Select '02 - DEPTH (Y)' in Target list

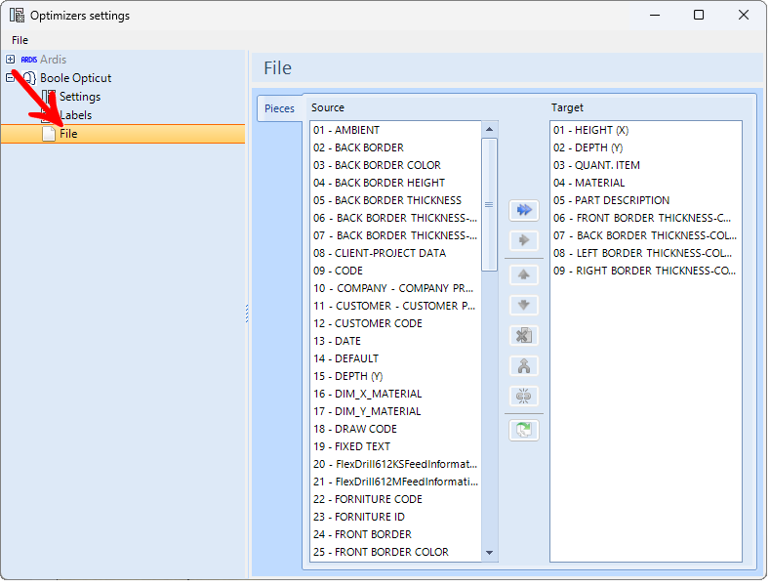[x=646, y=148]
